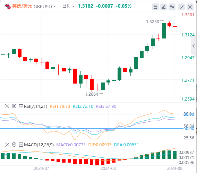Close the chart panel with X

[190, 7]
